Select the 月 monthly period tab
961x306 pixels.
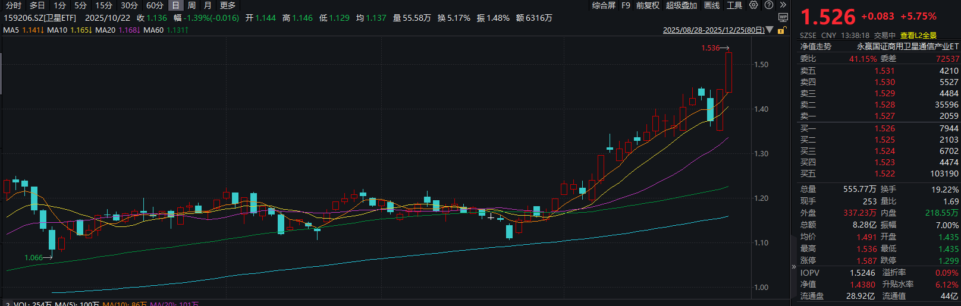[208, 5]
